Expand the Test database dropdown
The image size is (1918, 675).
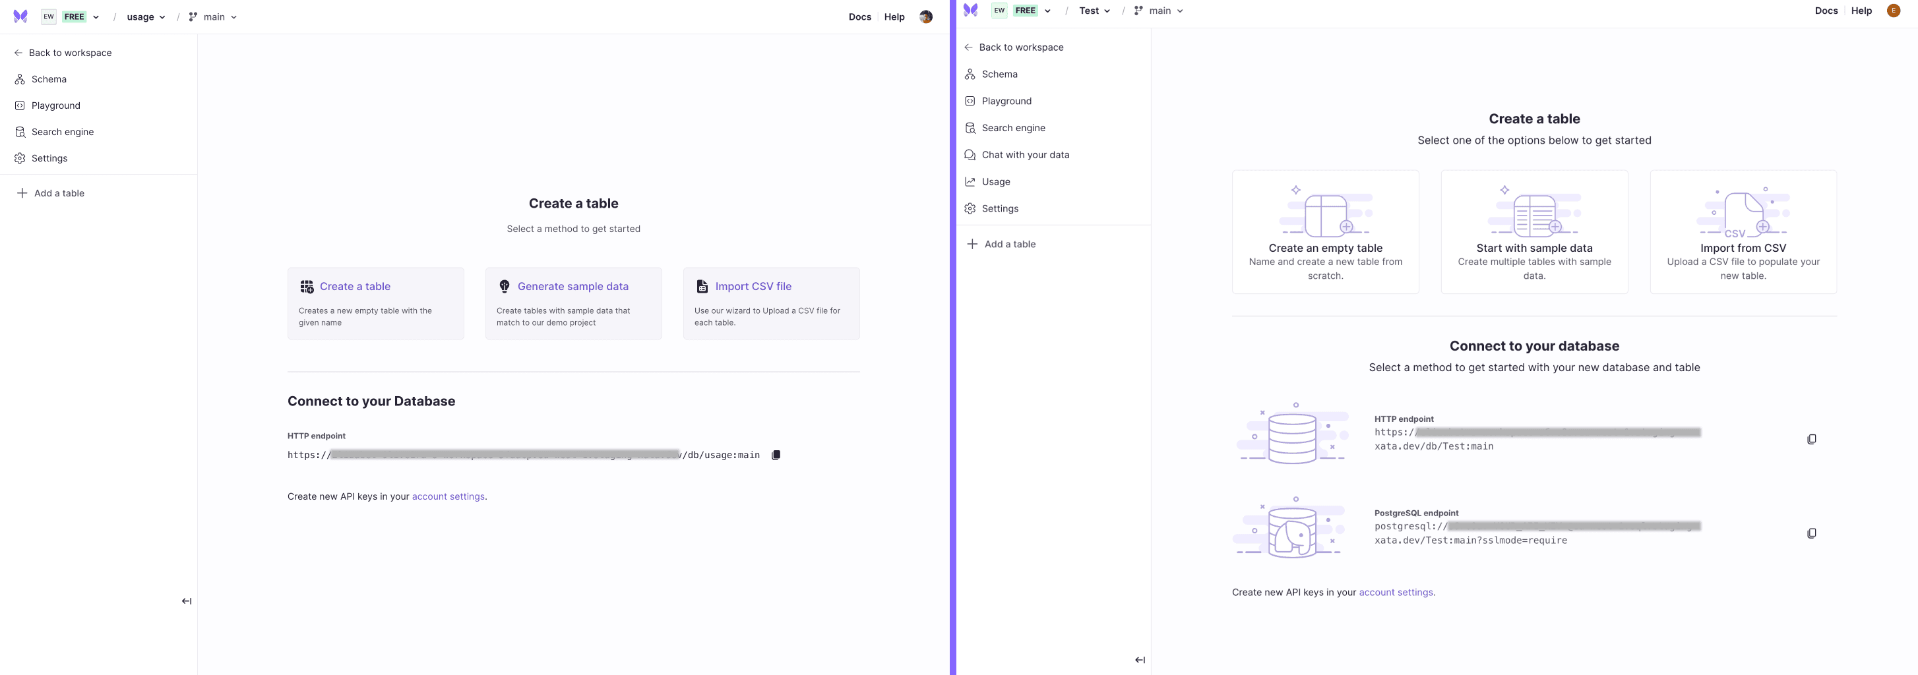1094,11
